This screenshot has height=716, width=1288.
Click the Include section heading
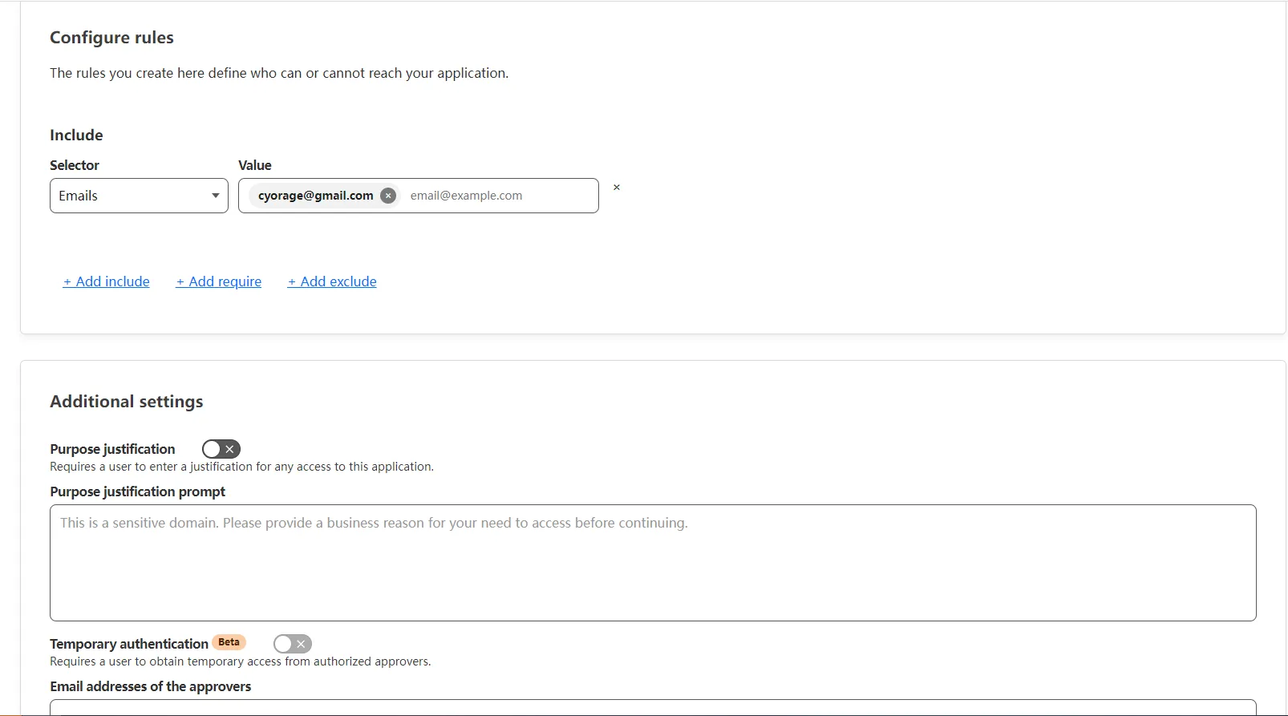click(x=76, y=135)
